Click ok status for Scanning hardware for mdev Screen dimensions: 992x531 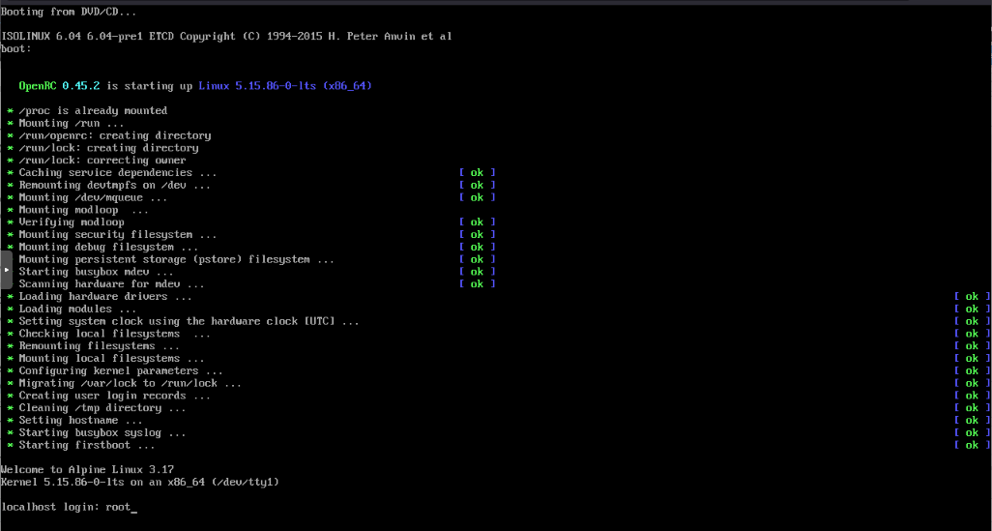pyautogui.click(x=477, y=284)
